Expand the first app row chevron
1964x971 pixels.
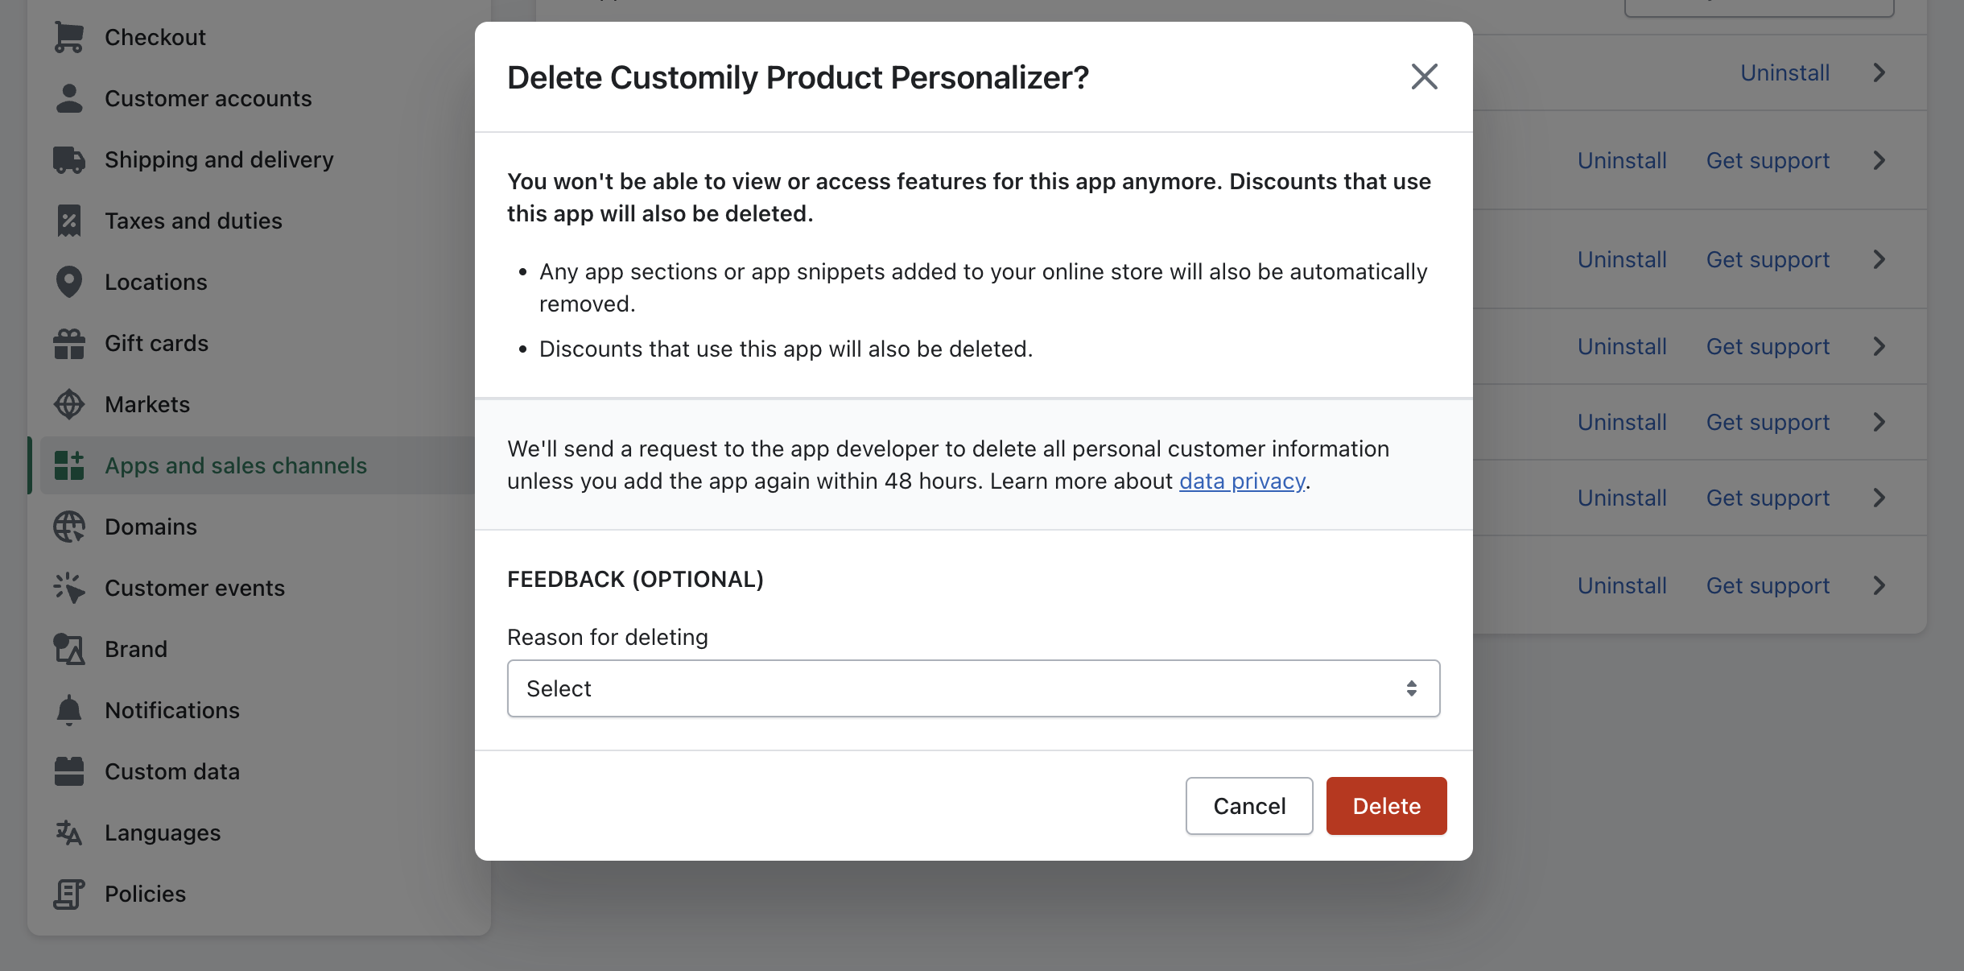tap(1879, 72)
